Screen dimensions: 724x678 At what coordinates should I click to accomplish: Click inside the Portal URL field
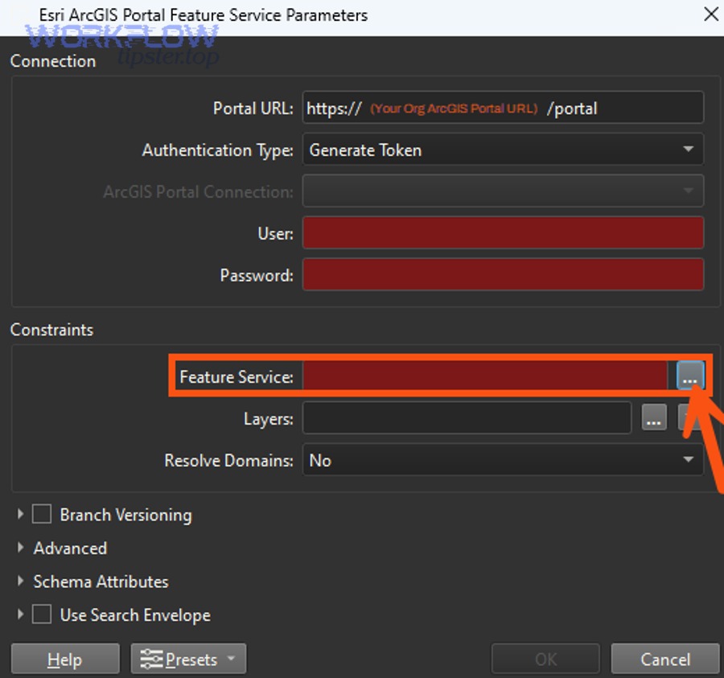(503, 108)
